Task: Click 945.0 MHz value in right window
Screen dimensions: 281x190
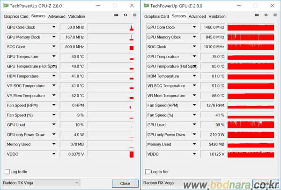Action: [213, 37]
